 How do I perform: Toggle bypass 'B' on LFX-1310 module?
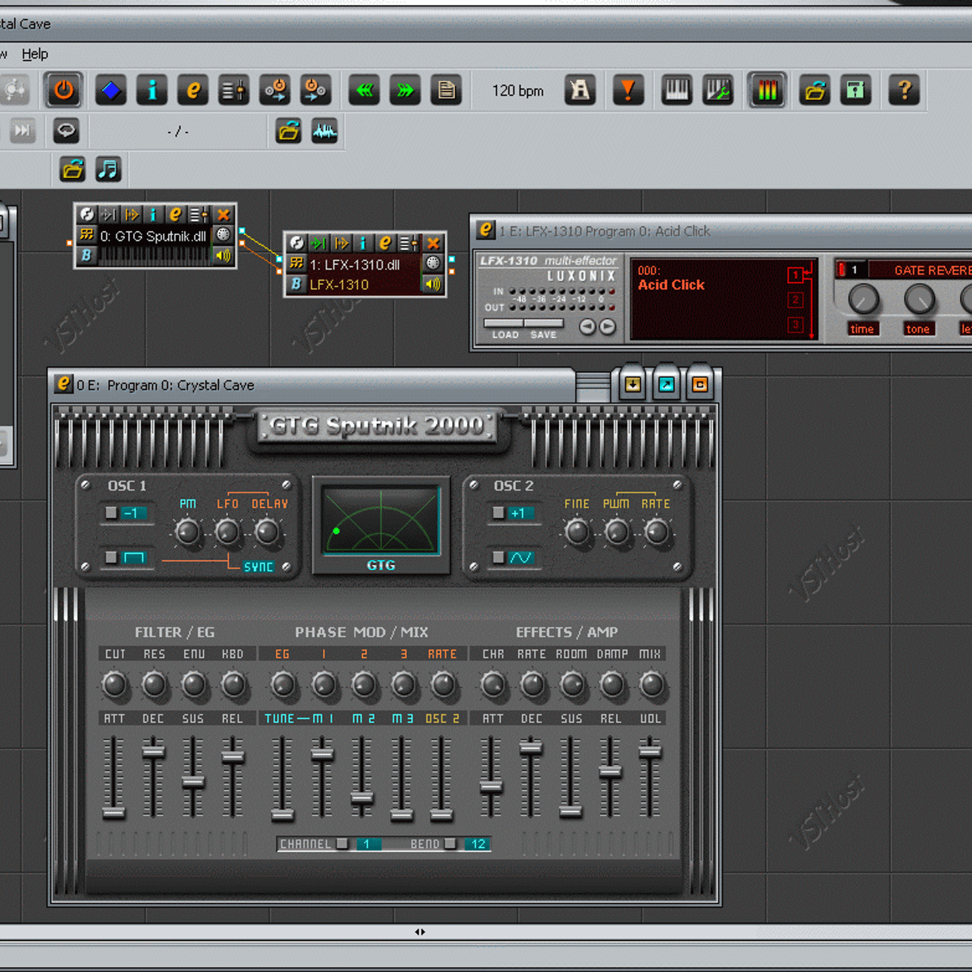(x=296, y=284)
